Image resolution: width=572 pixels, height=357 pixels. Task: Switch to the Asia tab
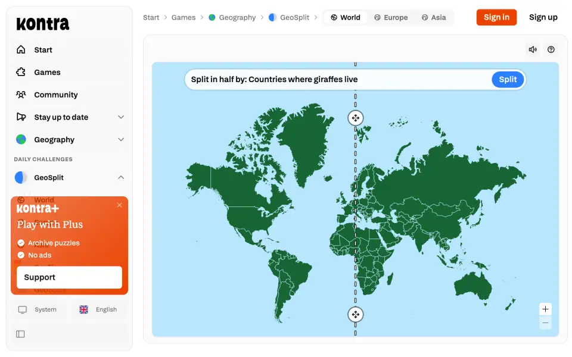click(434, 17)
